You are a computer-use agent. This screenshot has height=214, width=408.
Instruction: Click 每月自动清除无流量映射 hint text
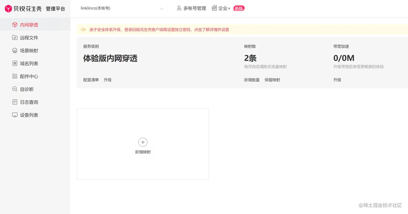click(265, 67)
